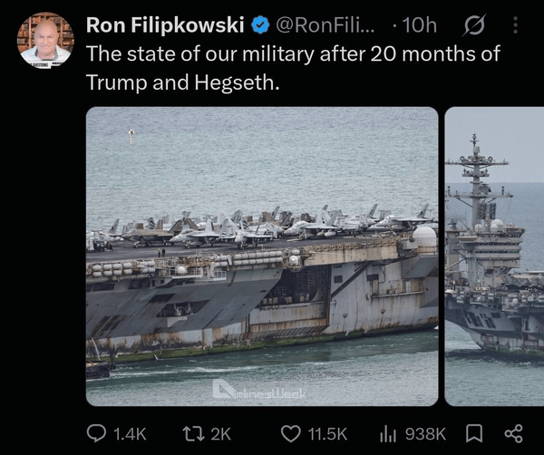
Task: Click the 938K views count
Action: 425,434
